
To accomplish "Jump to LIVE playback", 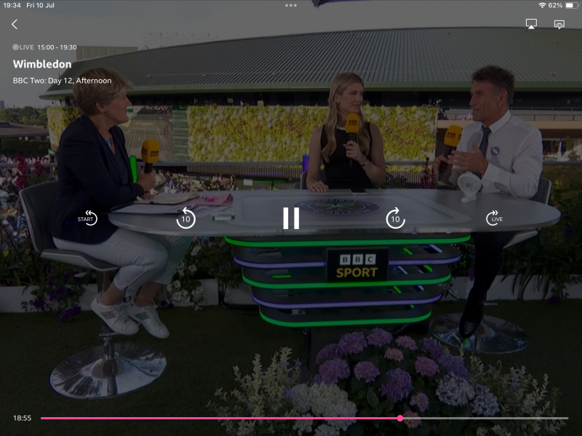I will tap(495, 218).
